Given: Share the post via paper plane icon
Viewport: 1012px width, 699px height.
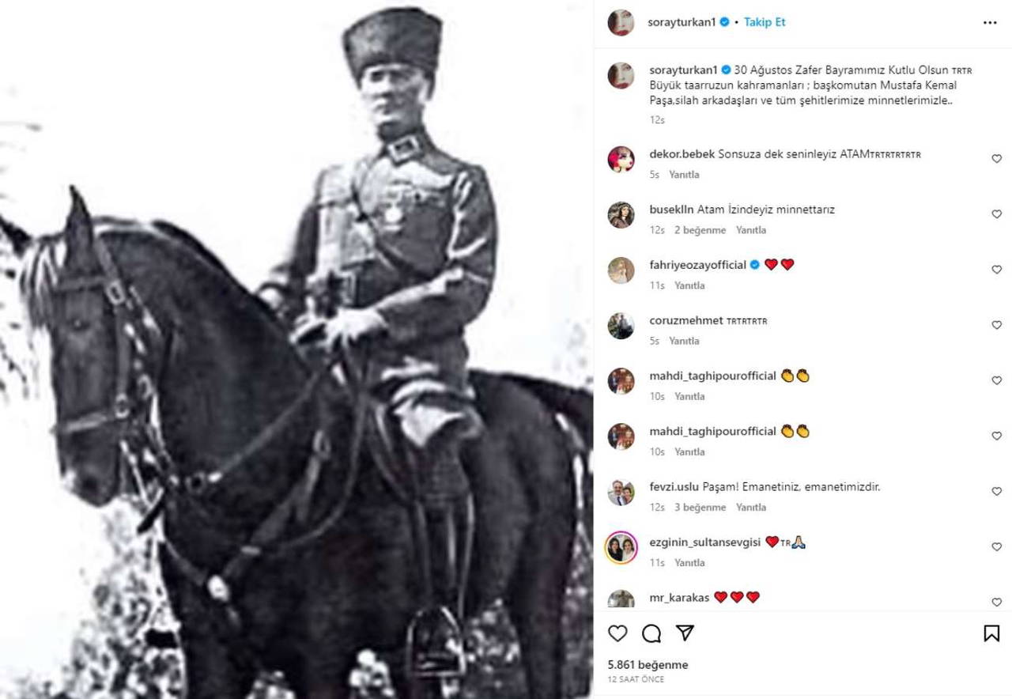Looking at the screenshot, I should click(x=685, y=633).
